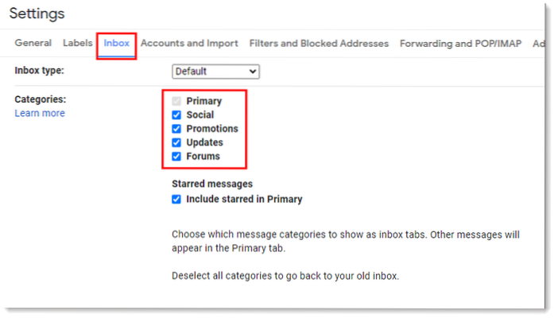Screen dimensions: 554x318
Task: Uncheck Include starred in Primary checkbox
Action: point(176,200)
